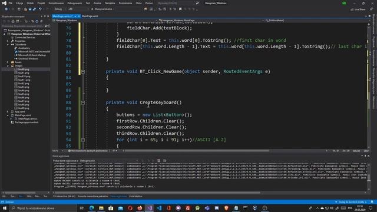Open the Edycja menu
The image size is (377, 212).
[19, 3]
